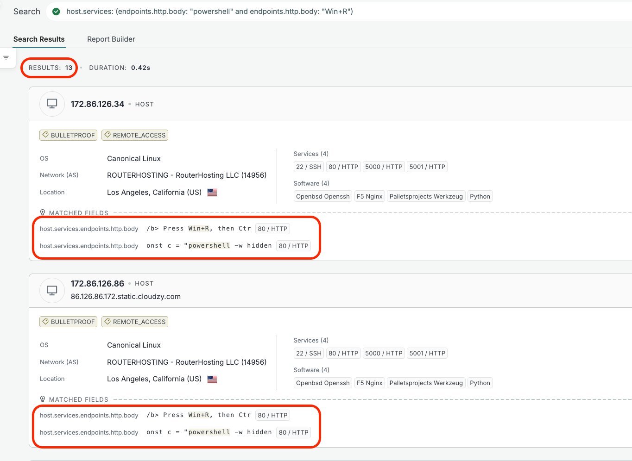Click 80 / HTTP beside Win+R match, 172.86.126.34
Image resolution: width=632 pixels, height=461 pixels.
coord(272,229)
